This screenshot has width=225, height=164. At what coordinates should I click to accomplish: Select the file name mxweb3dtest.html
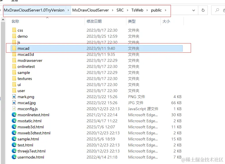coord(34,133)
